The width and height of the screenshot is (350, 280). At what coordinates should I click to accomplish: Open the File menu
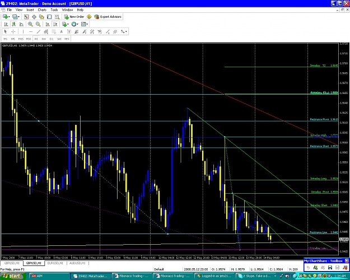[10, 10]
